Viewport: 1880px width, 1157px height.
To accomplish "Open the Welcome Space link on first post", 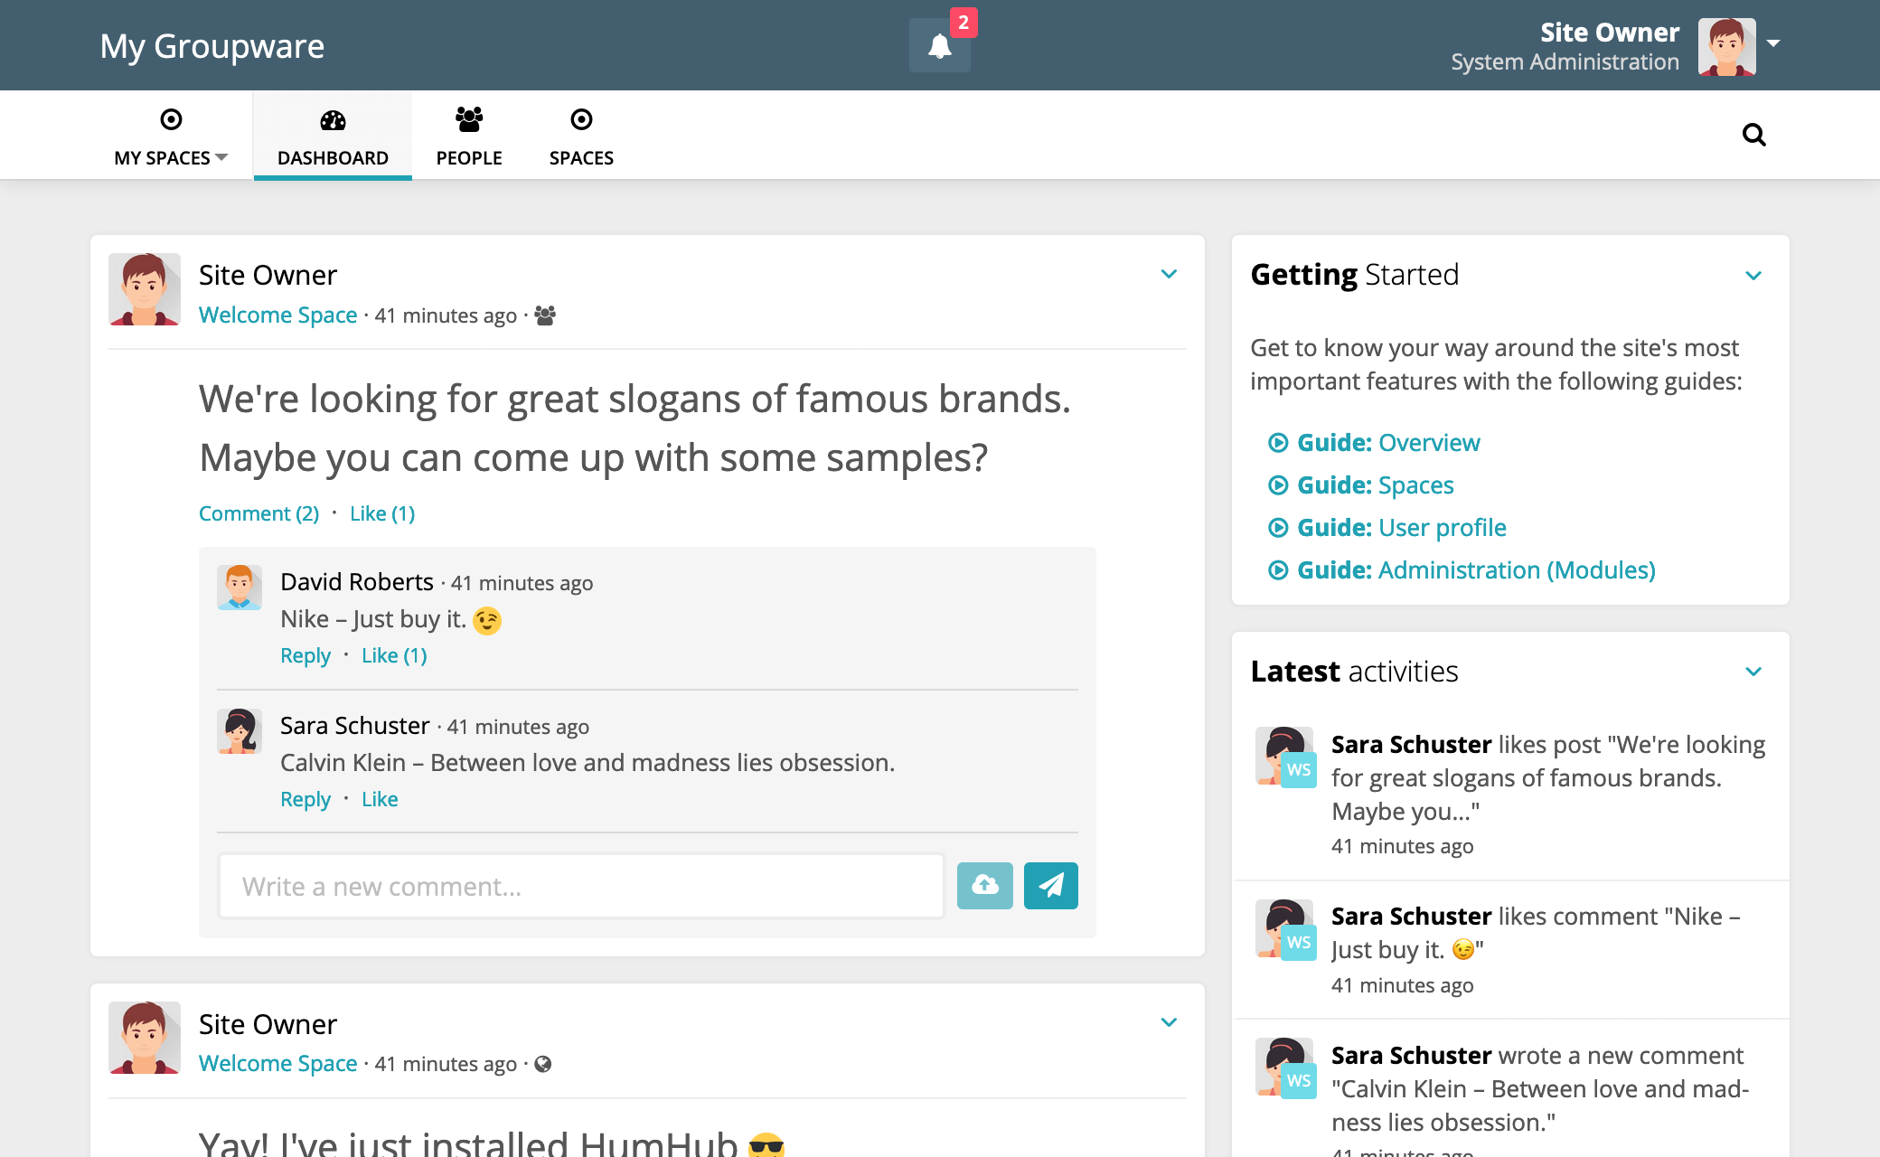I will coord(278,315).
